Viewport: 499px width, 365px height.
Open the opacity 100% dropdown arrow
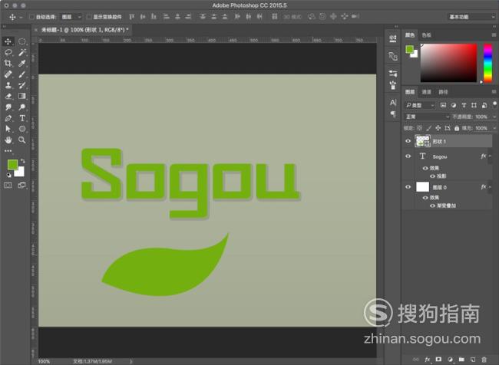(494, 117)
